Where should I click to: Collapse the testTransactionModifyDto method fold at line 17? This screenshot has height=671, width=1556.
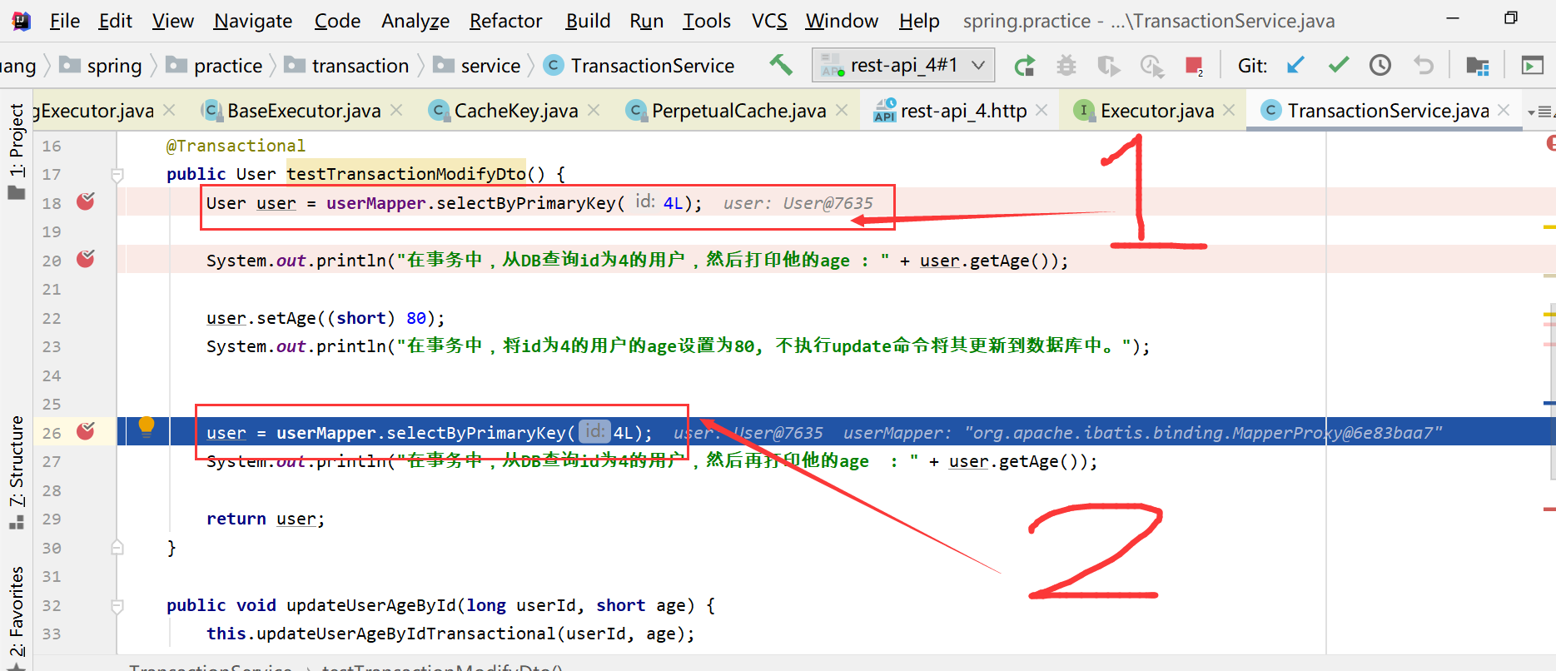coord(117,175)
